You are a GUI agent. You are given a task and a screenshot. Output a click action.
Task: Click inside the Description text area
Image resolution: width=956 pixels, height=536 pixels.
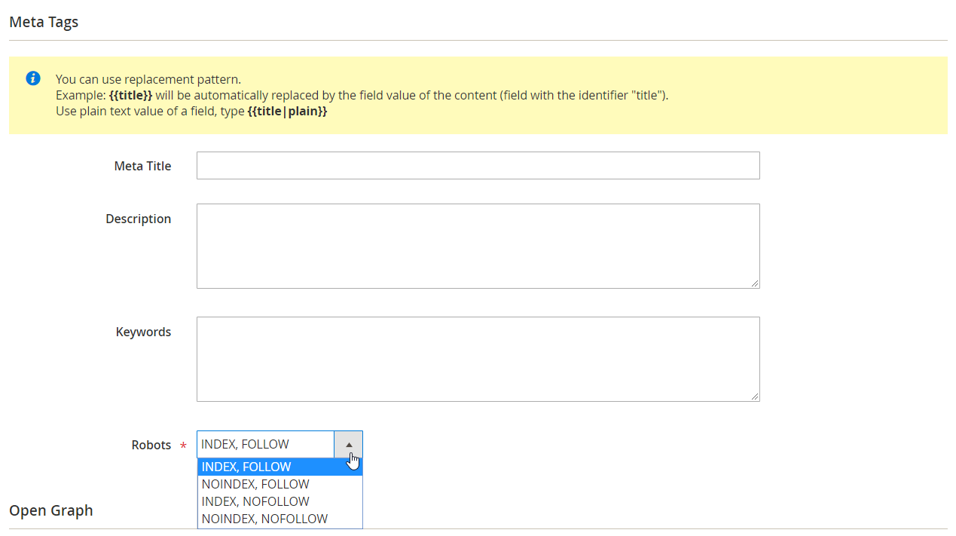pos(478,246)
